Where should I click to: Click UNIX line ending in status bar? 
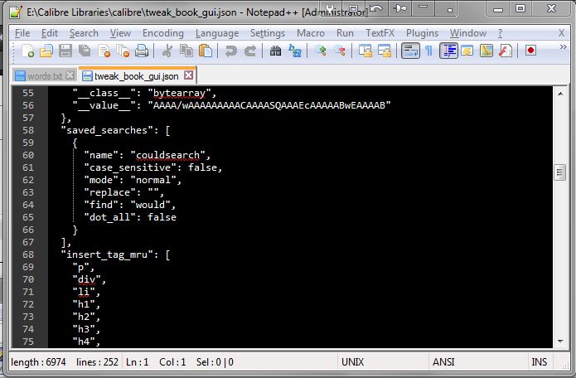pyautogui.click(x=353, y=362)
